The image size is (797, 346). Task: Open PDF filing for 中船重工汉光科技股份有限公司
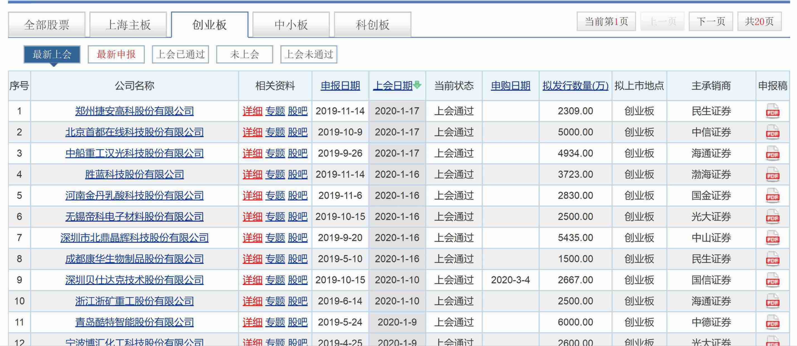772,153
